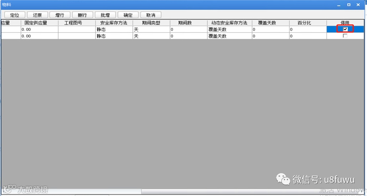The width and height of the screenshot is (367, 196).
Task: Click first row 期间数 cell
Action: coord(188,29)
